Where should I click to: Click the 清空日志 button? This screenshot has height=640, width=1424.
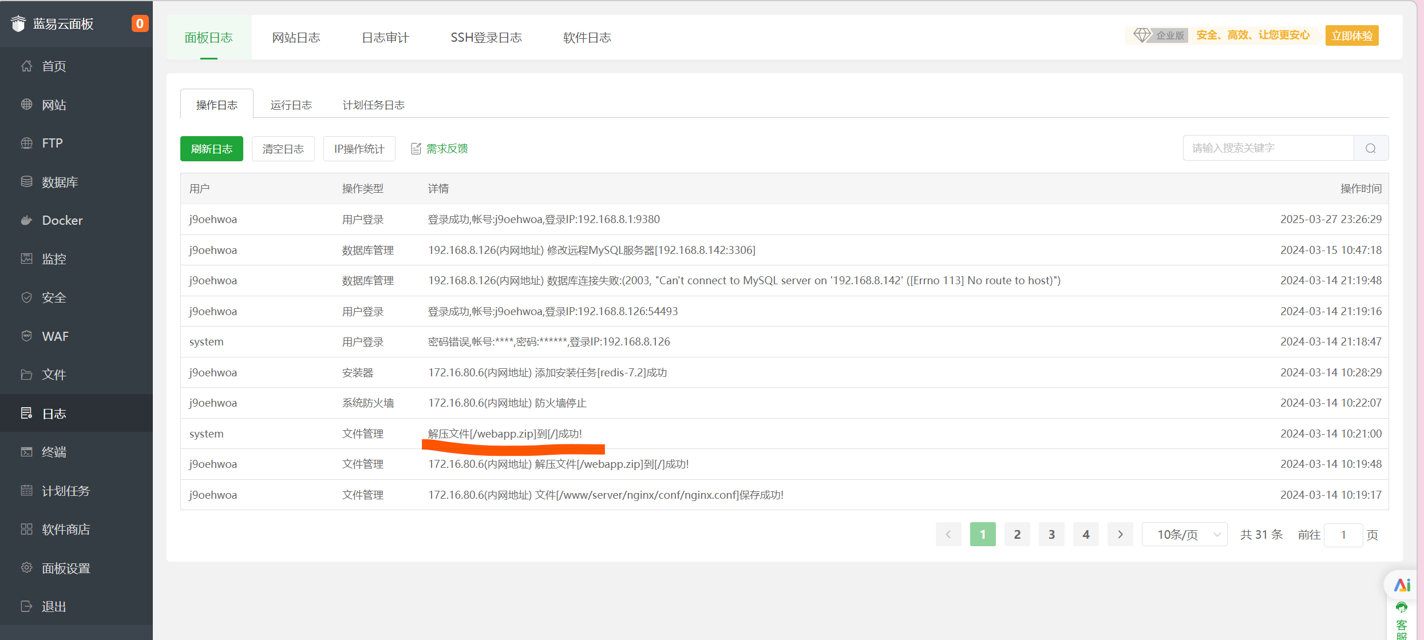point(283,149)
